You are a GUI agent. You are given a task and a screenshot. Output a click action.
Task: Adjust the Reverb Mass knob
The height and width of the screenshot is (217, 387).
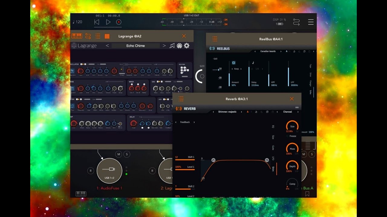tap(292, 149)
